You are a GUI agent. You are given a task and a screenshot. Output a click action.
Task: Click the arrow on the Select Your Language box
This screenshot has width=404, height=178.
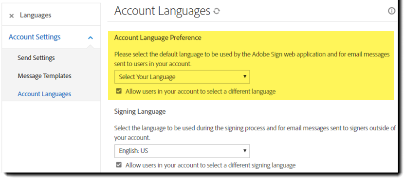(x=244, y=76)
